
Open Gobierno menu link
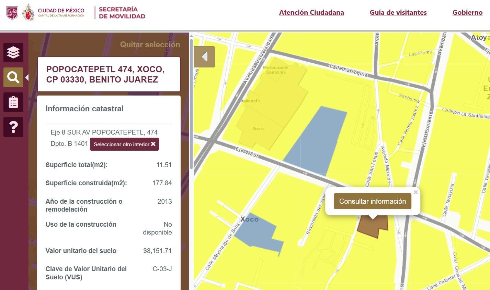pos(467,13)
